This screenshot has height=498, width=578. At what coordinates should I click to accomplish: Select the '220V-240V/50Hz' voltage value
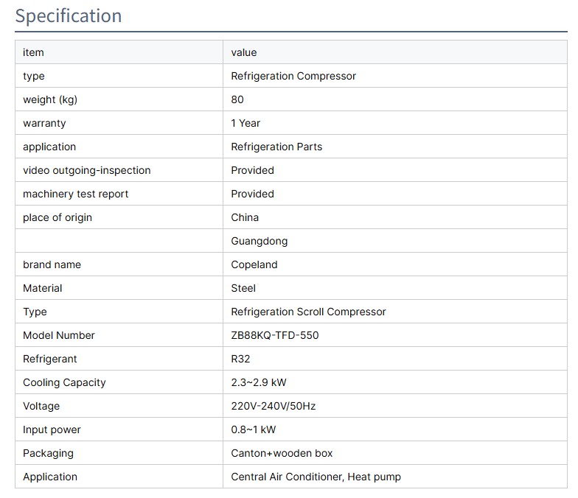[274, 406]
